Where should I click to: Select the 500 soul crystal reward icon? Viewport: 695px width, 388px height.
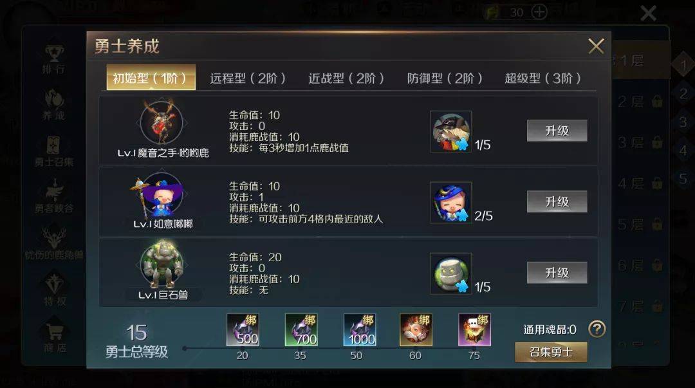pyautogui.click(x=243, y=329)
